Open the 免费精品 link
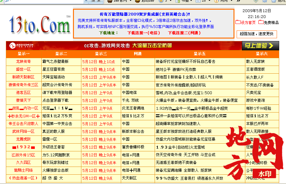 (271, 22)
